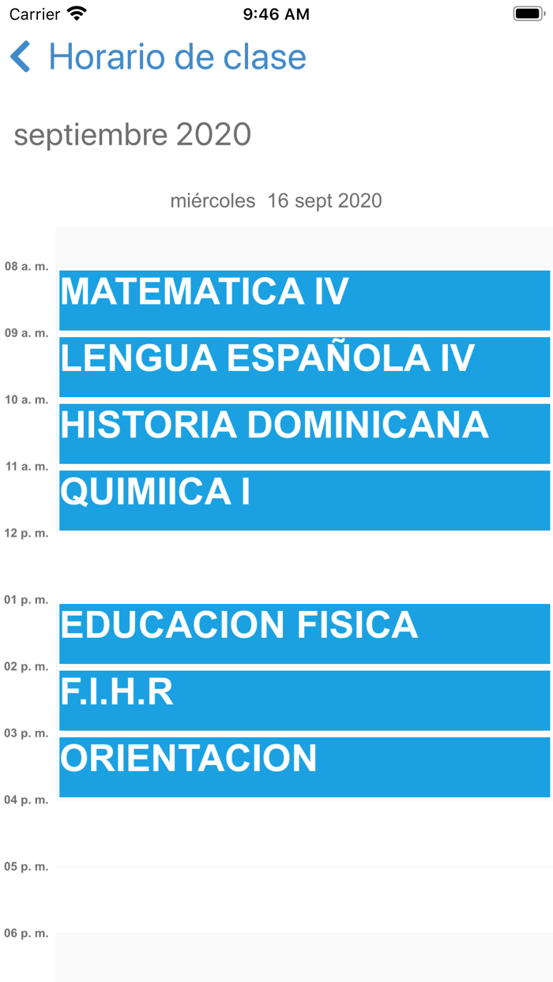Tap the 06 p. m. time label

[x=26, y=932]
